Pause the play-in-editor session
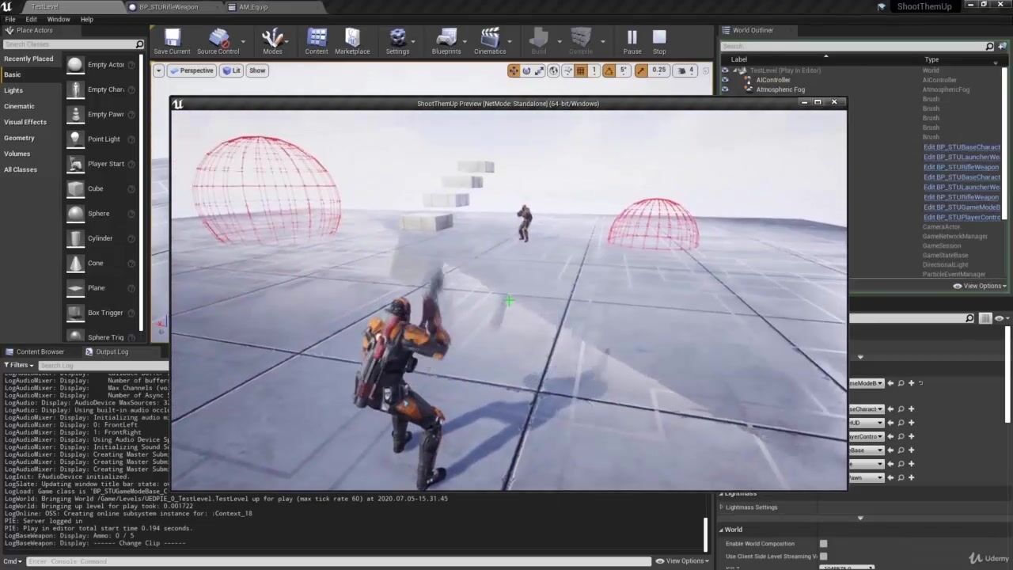The width and height of the screenshot is (1013, 570). [x=632, y=41]
